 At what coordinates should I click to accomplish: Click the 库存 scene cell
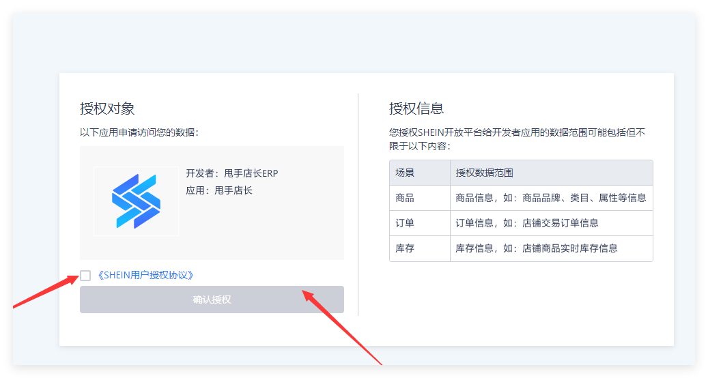point(420,248)
